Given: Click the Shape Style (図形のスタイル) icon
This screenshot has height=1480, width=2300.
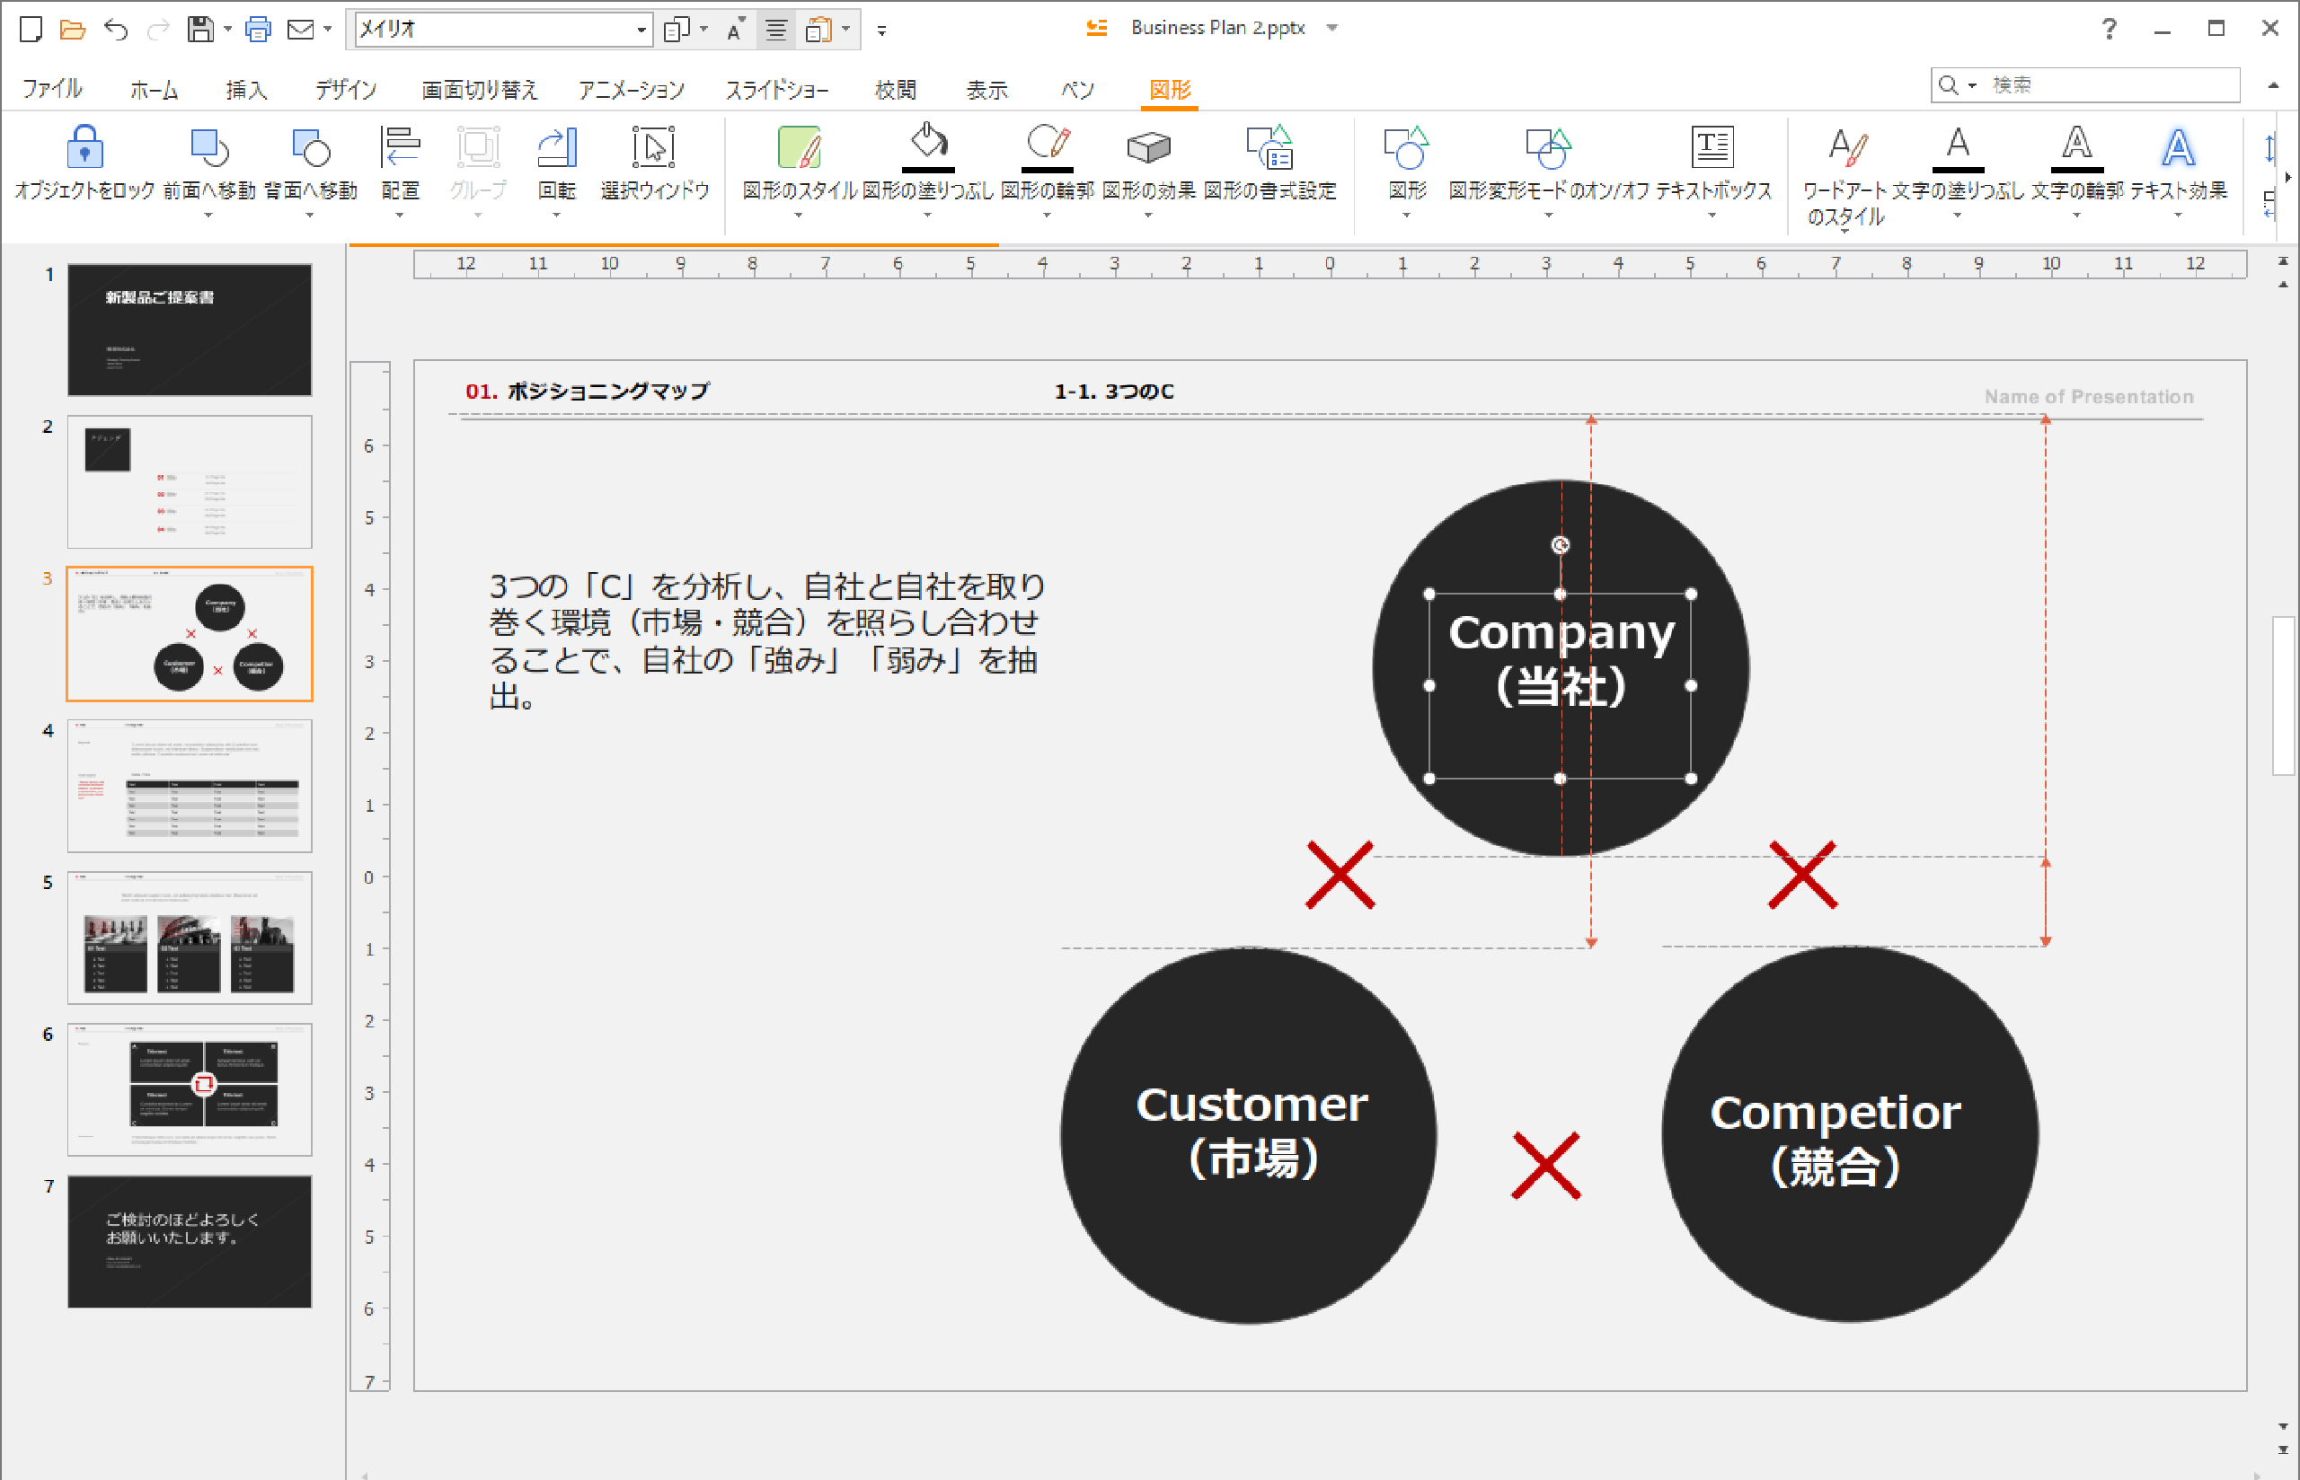Looking at the screenshot, I should 799,149.
